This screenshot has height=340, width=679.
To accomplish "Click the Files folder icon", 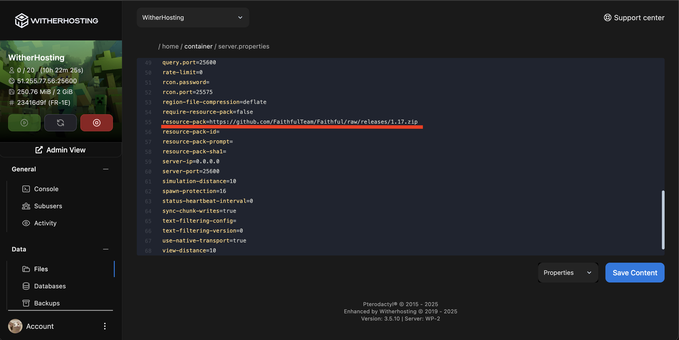I will pyautogui.click(x=26, y=269).
